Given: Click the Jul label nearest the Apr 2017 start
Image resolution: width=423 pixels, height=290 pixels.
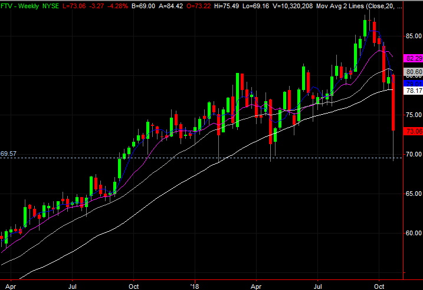Looking at the screenshot, I should (73, 286).
